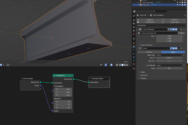This screenshot has width=188, height=125.
Task: Toggle GeometryNodes modifier edit mode display
Action: click(x=171, y=29)
